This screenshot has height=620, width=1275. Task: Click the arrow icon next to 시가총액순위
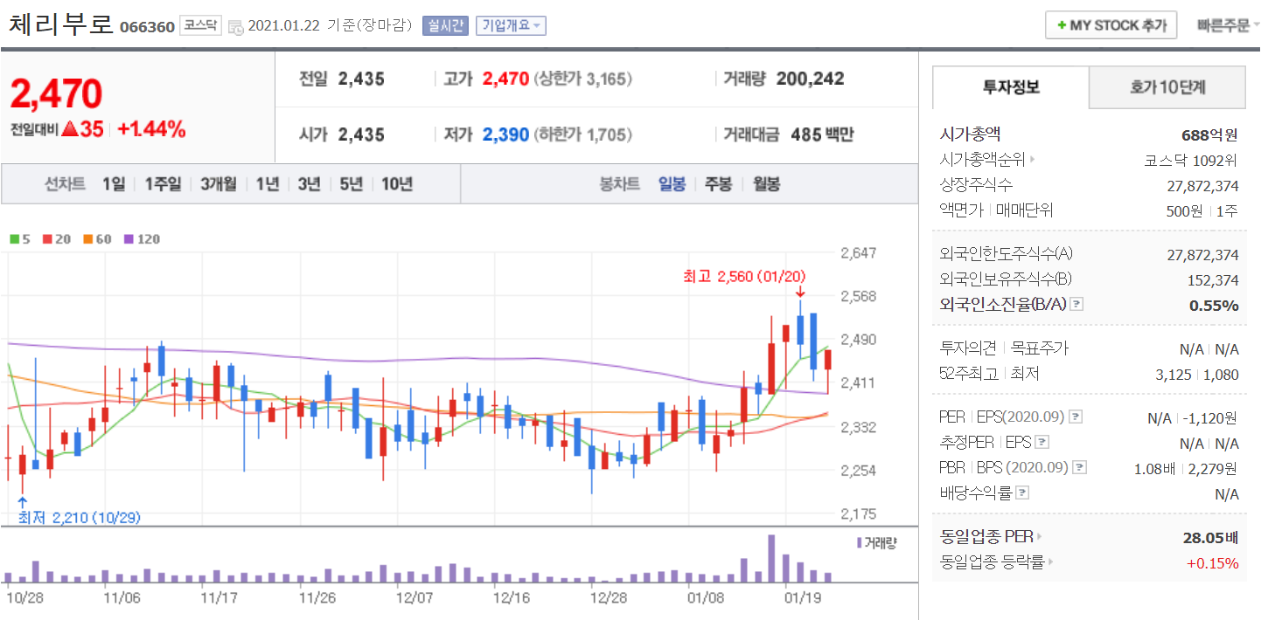(1032, 160)
